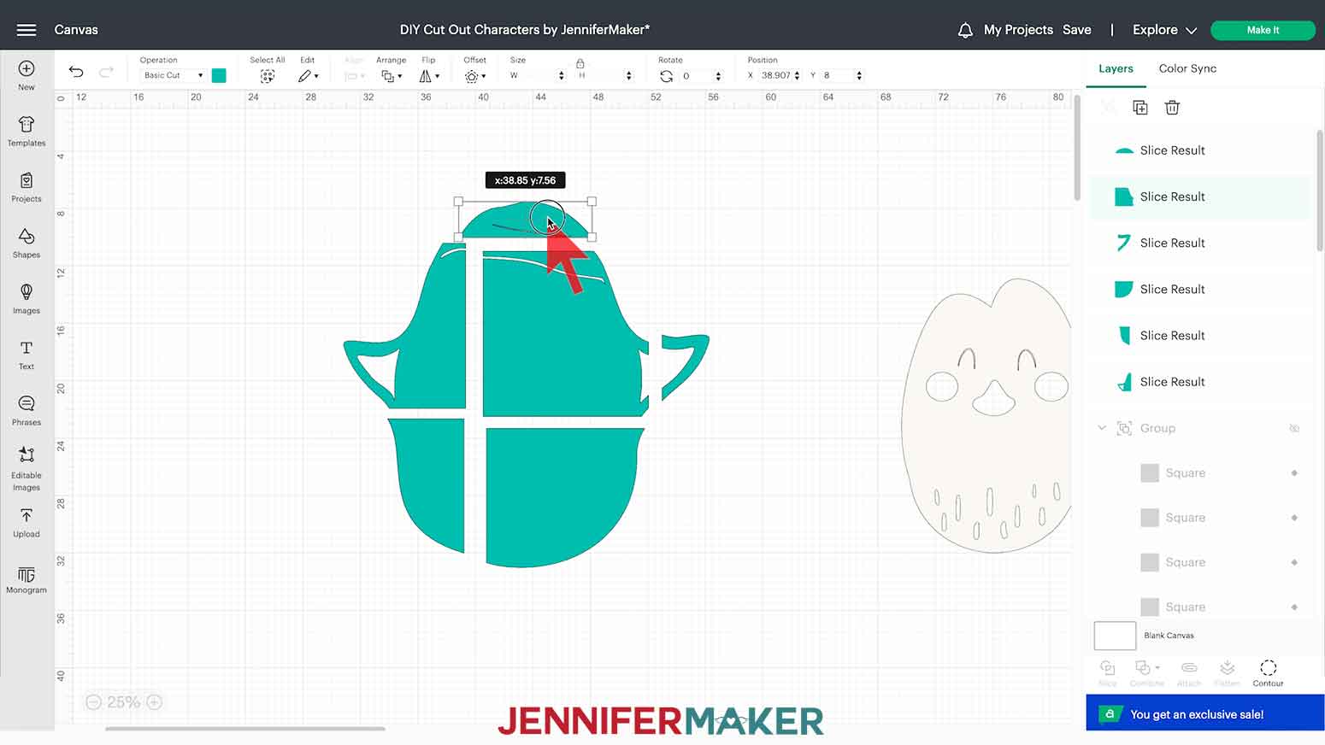Click the canvas vertical scrollbar
The width and height of the screenshot is (1325, 745).
tap(1077, 150)
